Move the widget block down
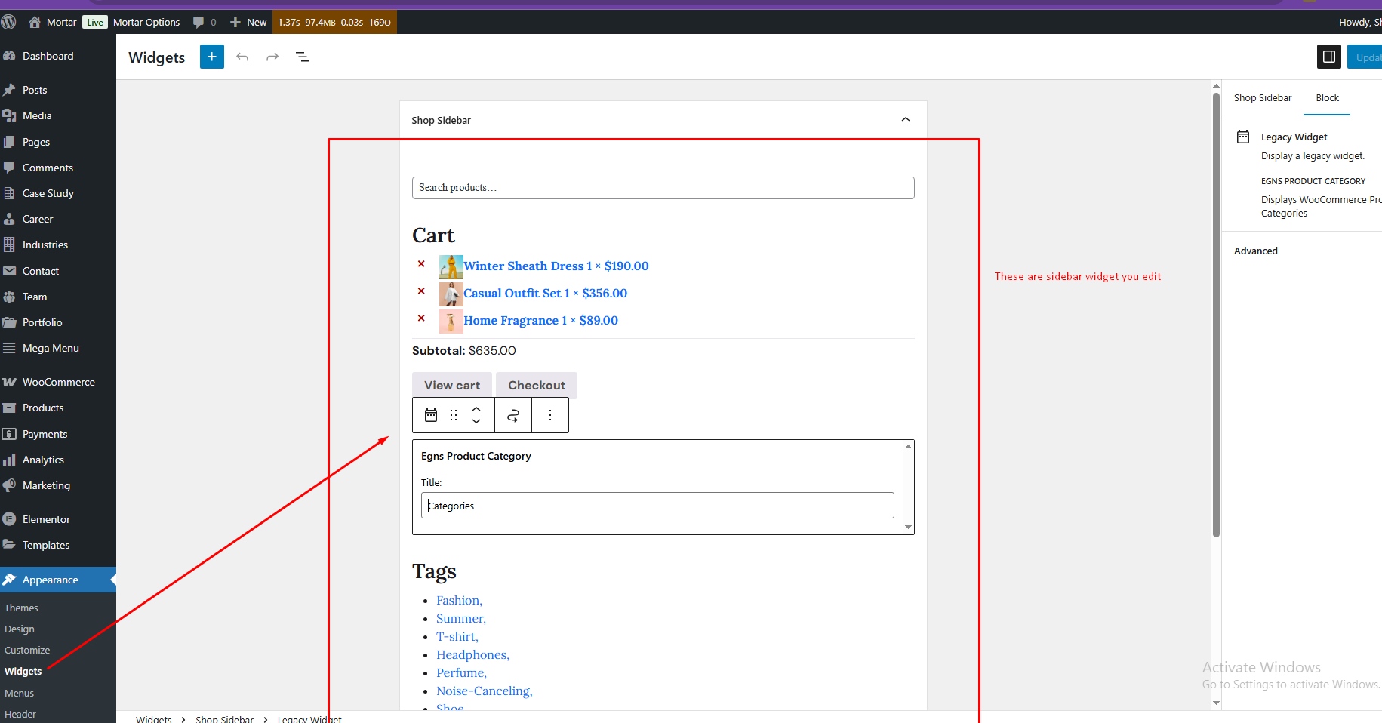Screen dimensions: 1382x723 tap(476, 421)
